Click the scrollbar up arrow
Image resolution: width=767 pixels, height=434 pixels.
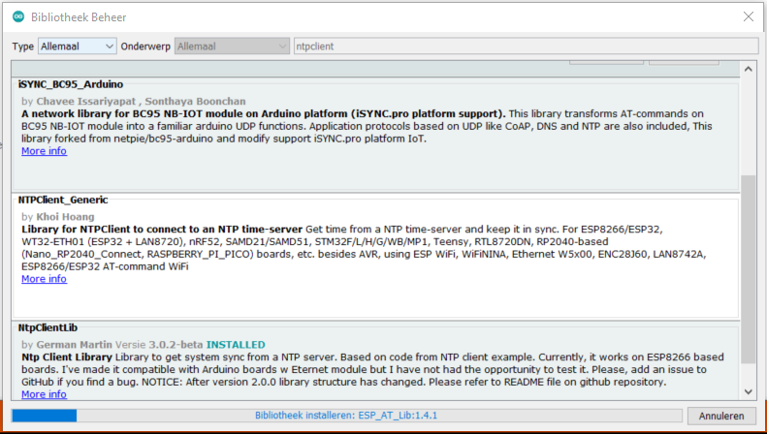point(747,71)
